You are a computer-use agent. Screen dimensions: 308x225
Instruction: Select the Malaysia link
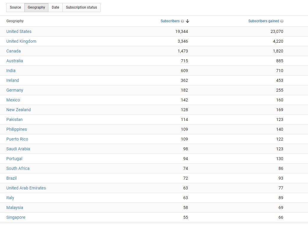coord(14,208)
